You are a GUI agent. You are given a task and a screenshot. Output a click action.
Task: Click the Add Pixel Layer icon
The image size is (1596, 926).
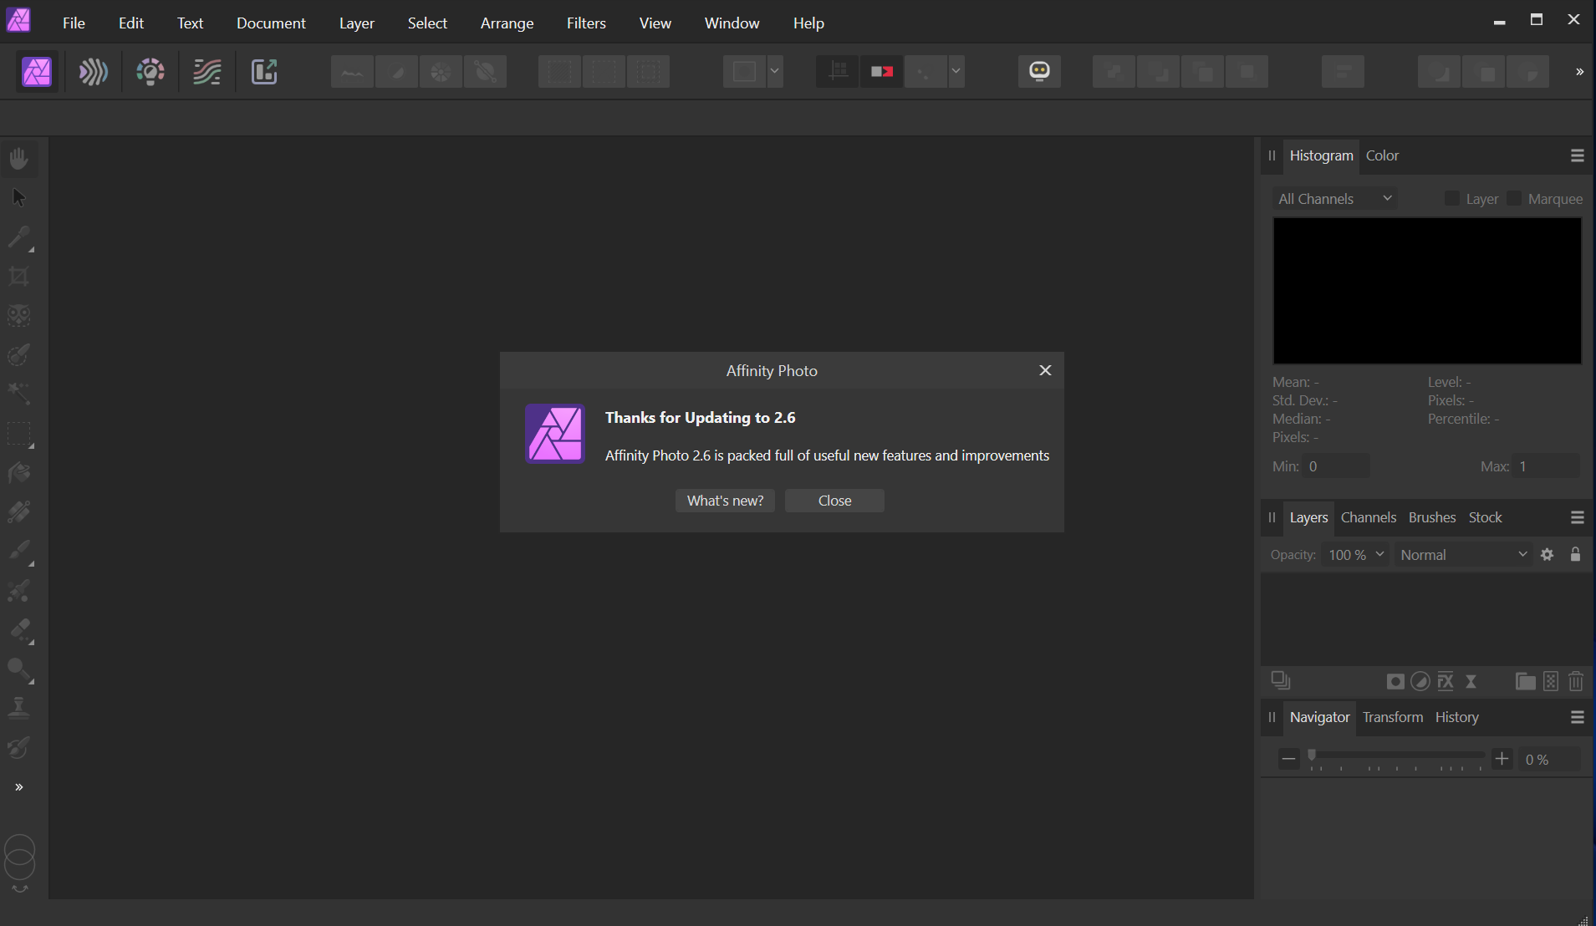1551,682
